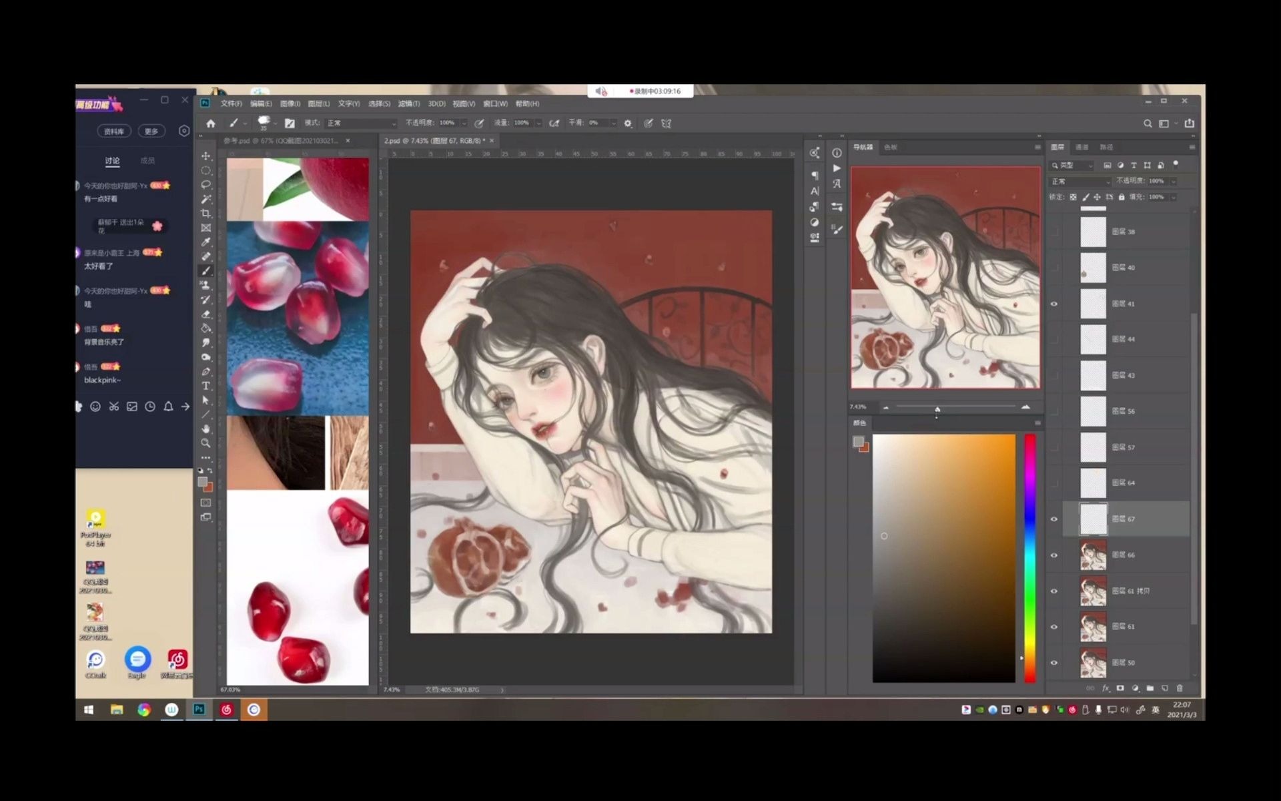This screenshot has width=1281, height=801.
Task: Switch to 成员 tab in chat window
Action: pos(147,160)
